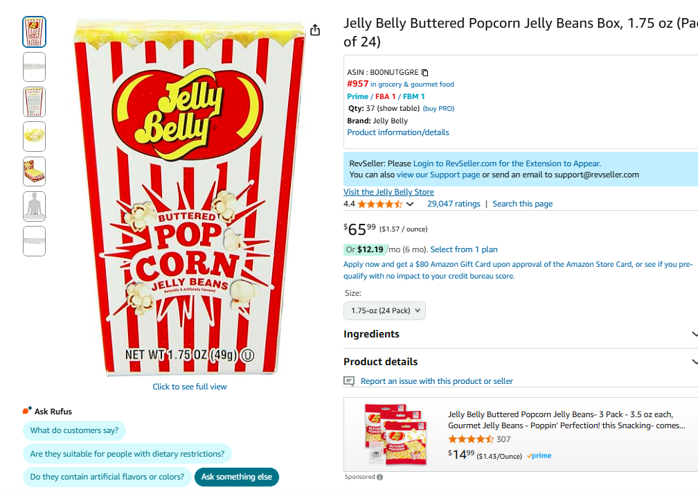Expand the Product details section
Screen dimensions: 698x492
(521, 362)
